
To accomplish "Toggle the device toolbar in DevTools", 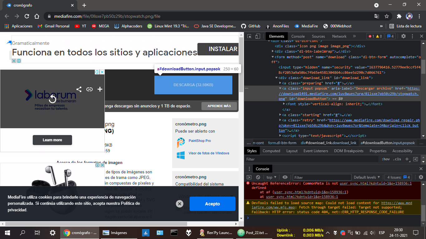I will coord(258,36).
